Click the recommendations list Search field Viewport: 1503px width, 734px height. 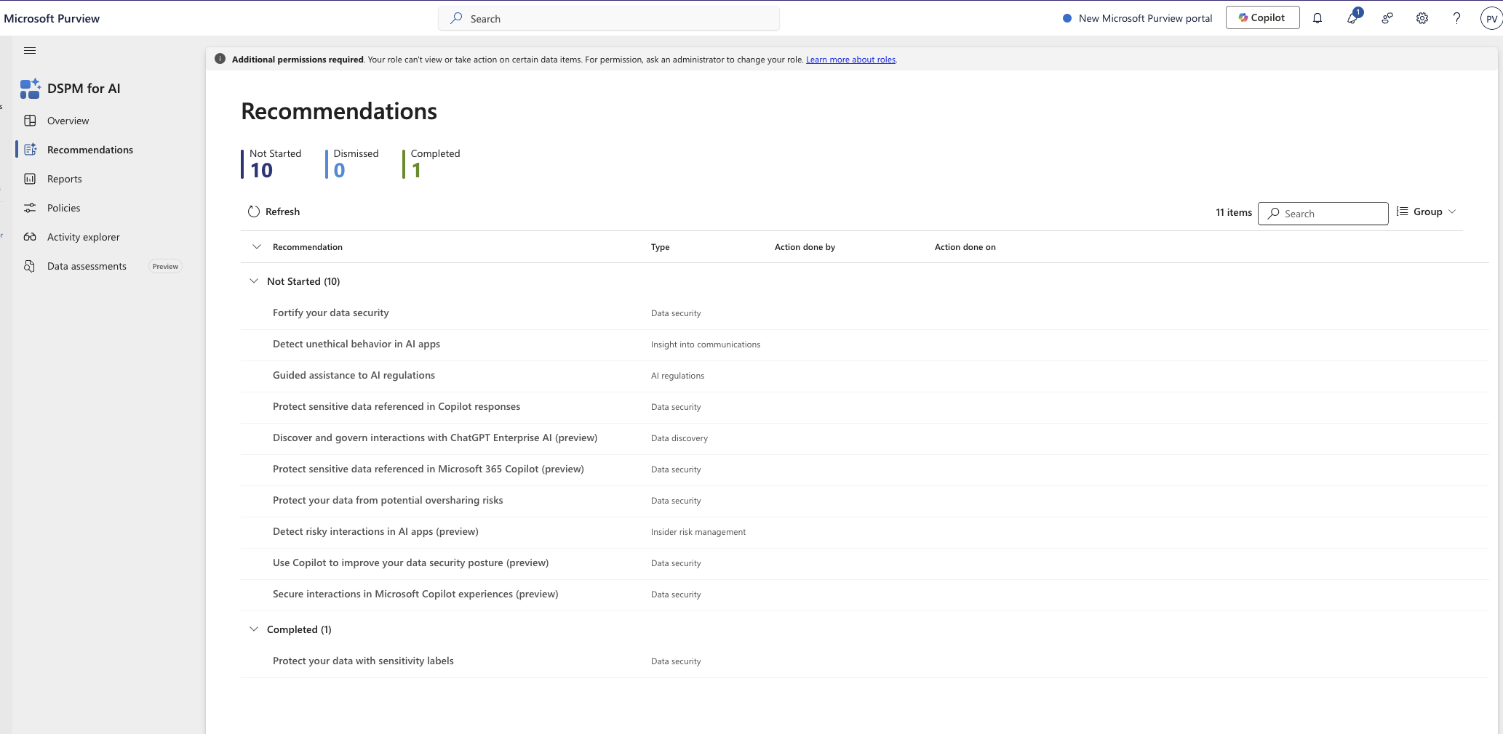point(1323,214)
